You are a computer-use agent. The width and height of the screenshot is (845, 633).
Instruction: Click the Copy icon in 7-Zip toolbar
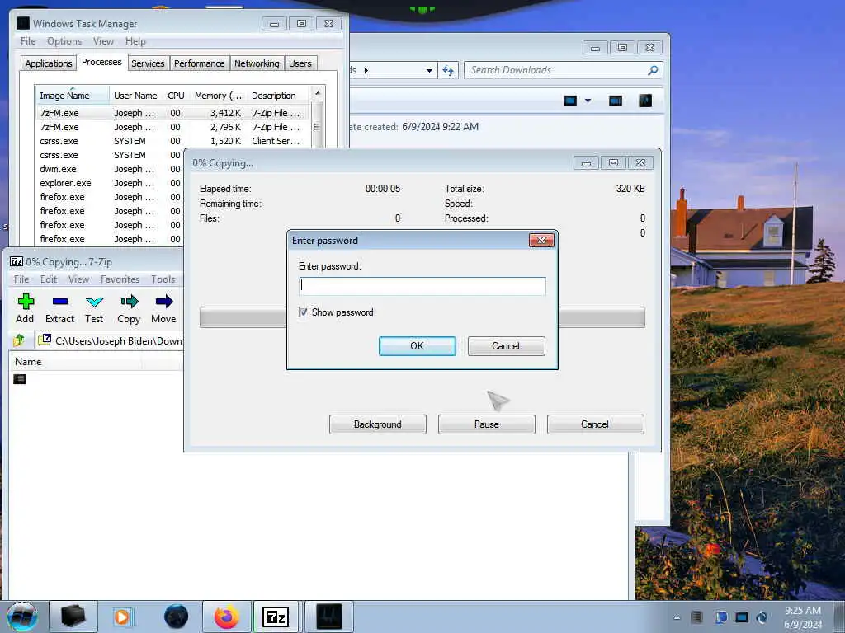pyautogui.click(x=130, y=302)
